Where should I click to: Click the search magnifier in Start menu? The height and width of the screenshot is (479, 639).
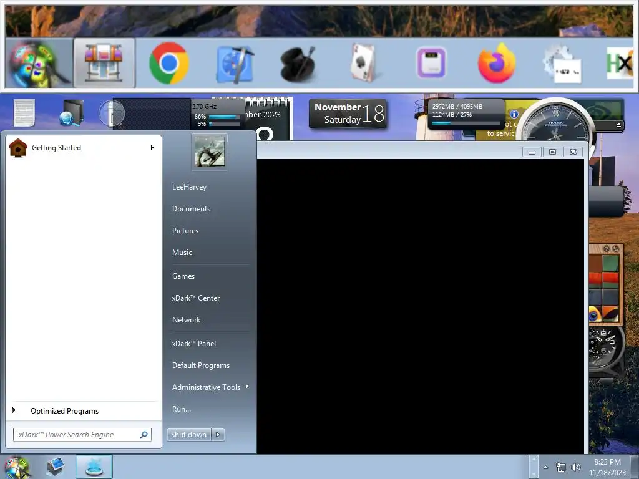(x=144, y=435)
